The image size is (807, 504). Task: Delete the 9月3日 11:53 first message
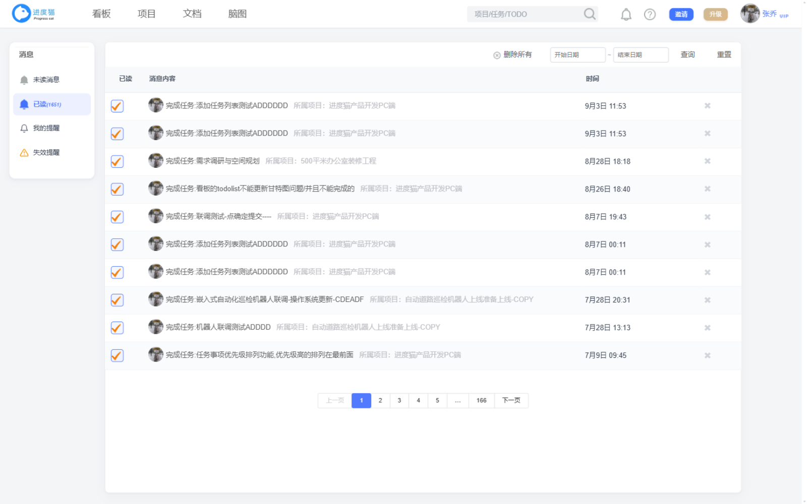coord(708,106)
